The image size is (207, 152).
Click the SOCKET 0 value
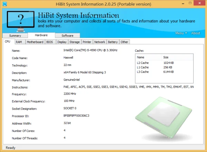(70, 108)
